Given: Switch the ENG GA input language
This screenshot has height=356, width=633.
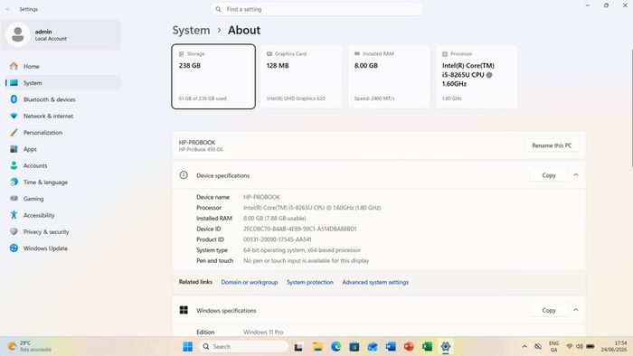Looking at the screenshot, I should pyautogui.click(x=553, y=347).
